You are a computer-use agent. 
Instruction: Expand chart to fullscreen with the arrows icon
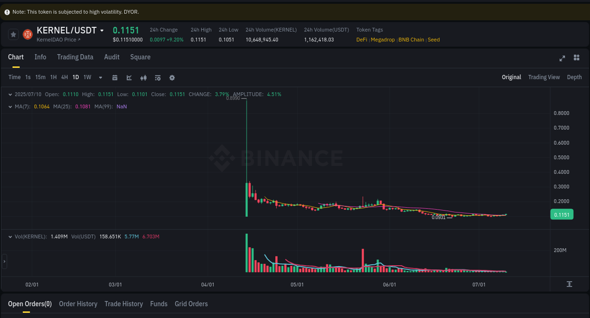pyautogui.click(x=562, y=58)
